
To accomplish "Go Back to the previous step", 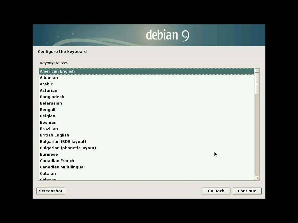I will [216, 191].
